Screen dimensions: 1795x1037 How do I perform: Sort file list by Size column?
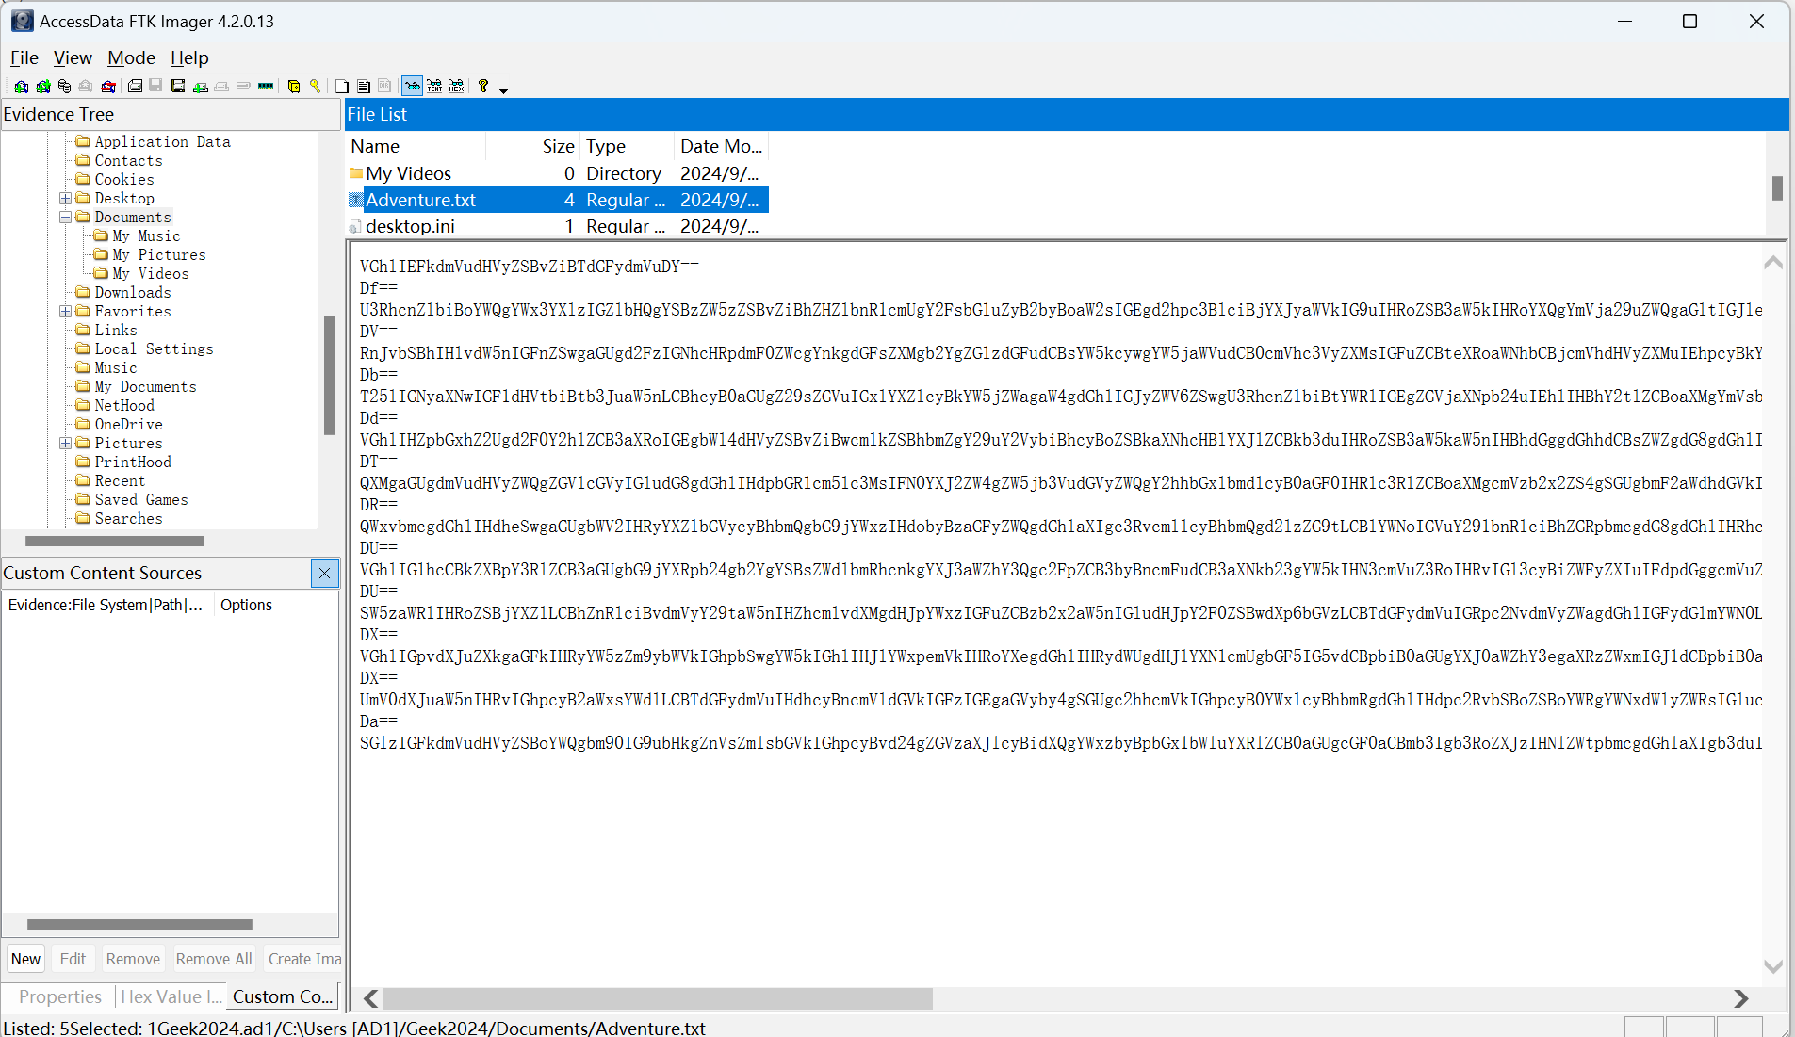tap(533, 146)
